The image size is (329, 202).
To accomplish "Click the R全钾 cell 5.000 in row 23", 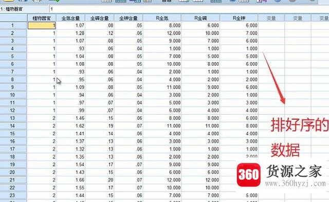I will point(239,195).
